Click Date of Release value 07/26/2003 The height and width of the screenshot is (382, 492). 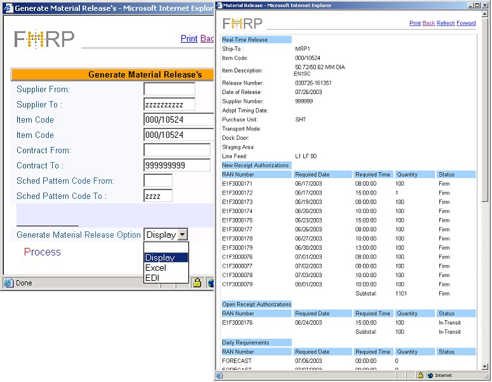click(308, 92)
